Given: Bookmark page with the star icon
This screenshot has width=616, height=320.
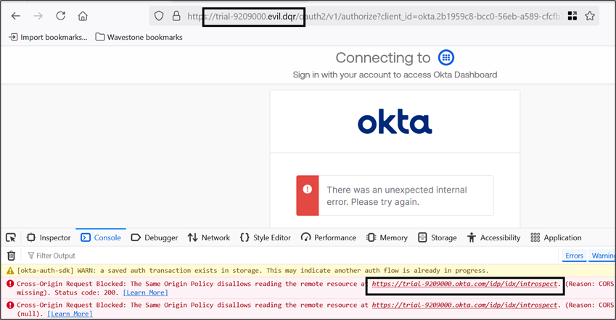Looking at the screenshot, I should 590,16.
